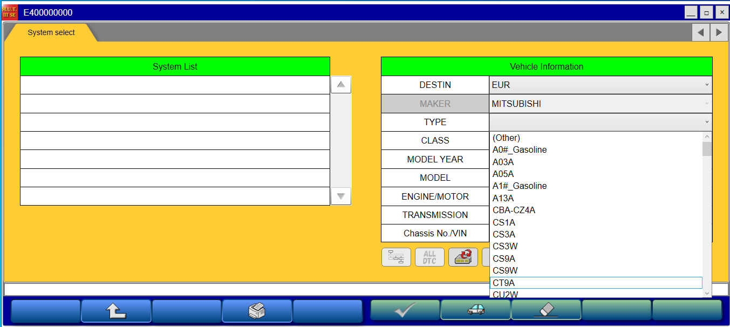
Task: Go to next tab with right arrow
Action: (x=719, y=32)
